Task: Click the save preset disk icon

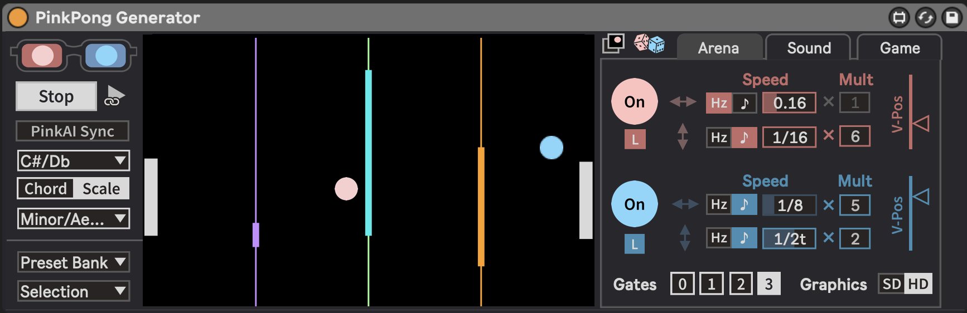Action: 951,18
